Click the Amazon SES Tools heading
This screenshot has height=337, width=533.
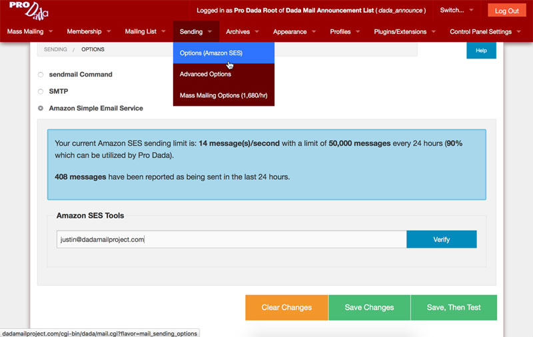tap(90, 216)
